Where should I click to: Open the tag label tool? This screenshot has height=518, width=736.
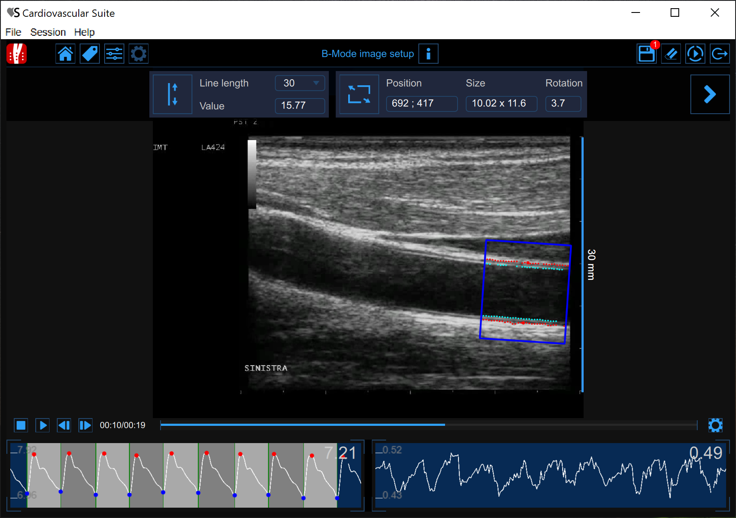[x=90, y=54]
